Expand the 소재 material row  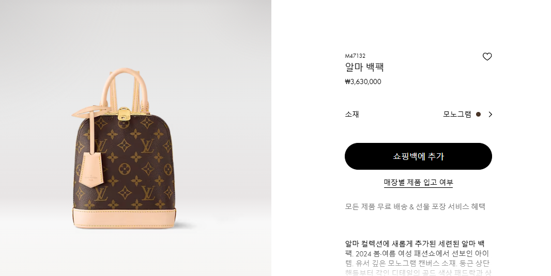(x=418, y=115)
